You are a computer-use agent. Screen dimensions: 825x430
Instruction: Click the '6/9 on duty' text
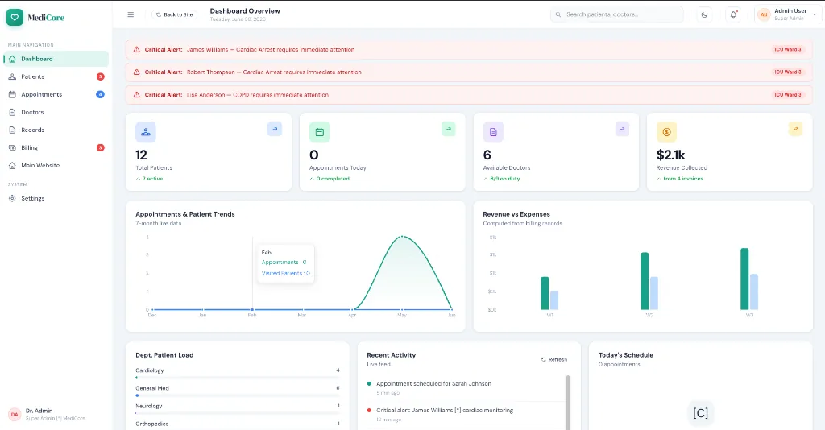[x=505, y=179]
